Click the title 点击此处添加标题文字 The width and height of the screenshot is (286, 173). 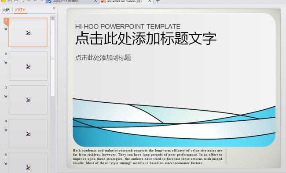[x=146, y=38]
